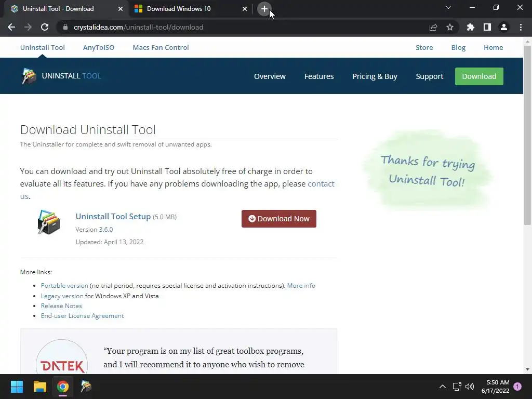Image resolution: width=532 pixels, height=399 pixels.
Task: Click the green Download button
Action: pos(479,76)
